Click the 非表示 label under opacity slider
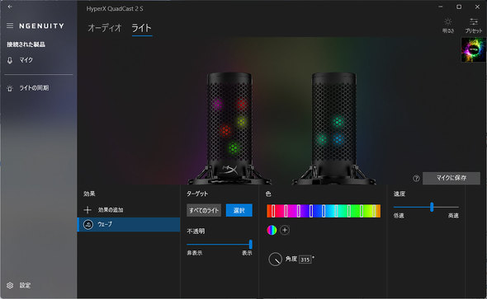Viewport: 487px width, 299px height. pos(195,253)
